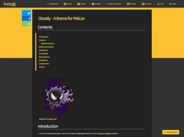
Task: Open the Blackhole nav item
Action: [53, 4]
